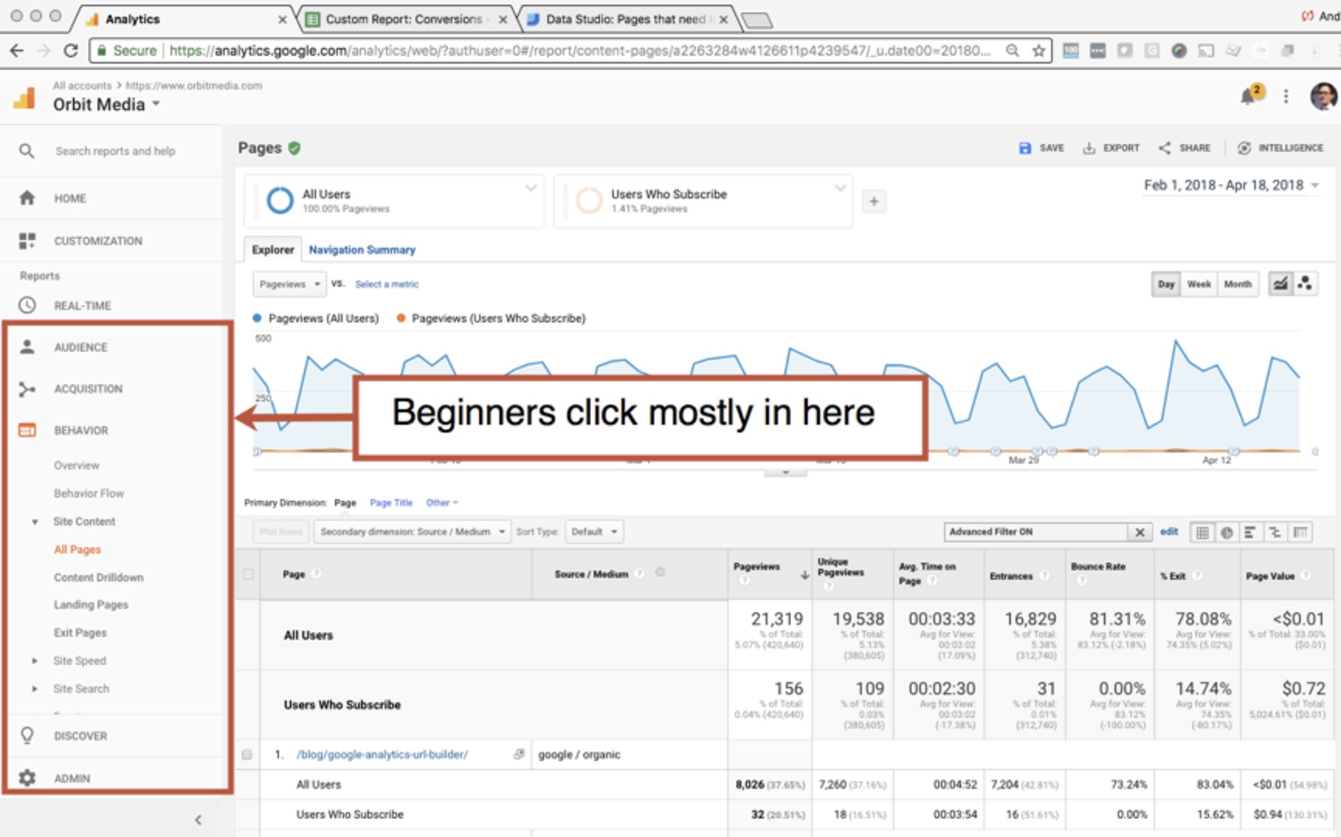Open the Acquisition icon
1341x837 pixels.
(27, 389)
